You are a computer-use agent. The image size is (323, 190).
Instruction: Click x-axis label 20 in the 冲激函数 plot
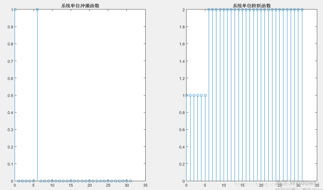(89, 185)
